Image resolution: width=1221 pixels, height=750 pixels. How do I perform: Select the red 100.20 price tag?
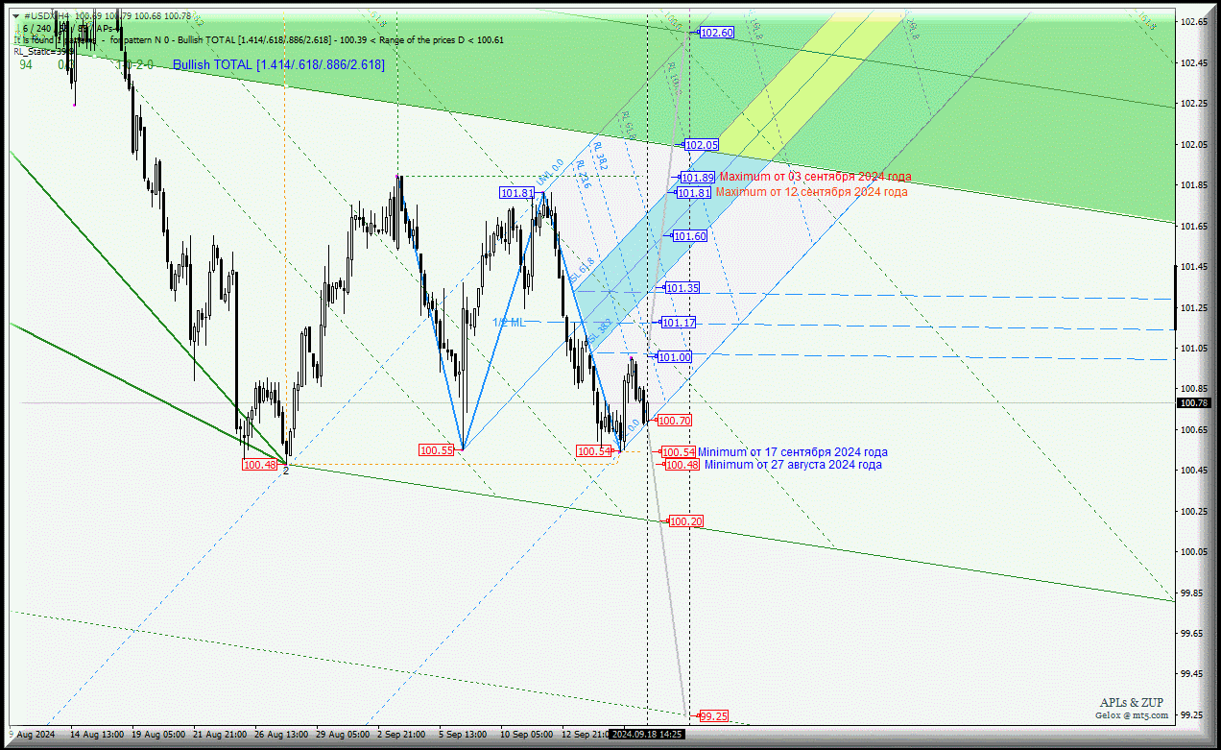pyautogui.click(x=685, y=521)
